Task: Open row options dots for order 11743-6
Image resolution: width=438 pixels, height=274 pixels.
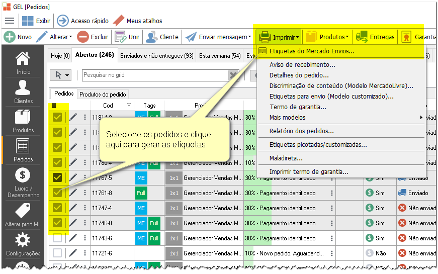Action: [x=85, y=238]
